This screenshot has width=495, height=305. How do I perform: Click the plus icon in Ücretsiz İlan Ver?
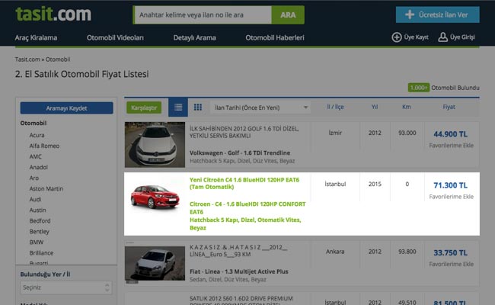pos(410,14)
